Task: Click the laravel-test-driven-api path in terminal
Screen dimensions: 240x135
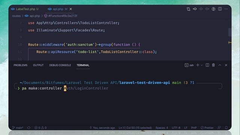Action: (144, 82)
